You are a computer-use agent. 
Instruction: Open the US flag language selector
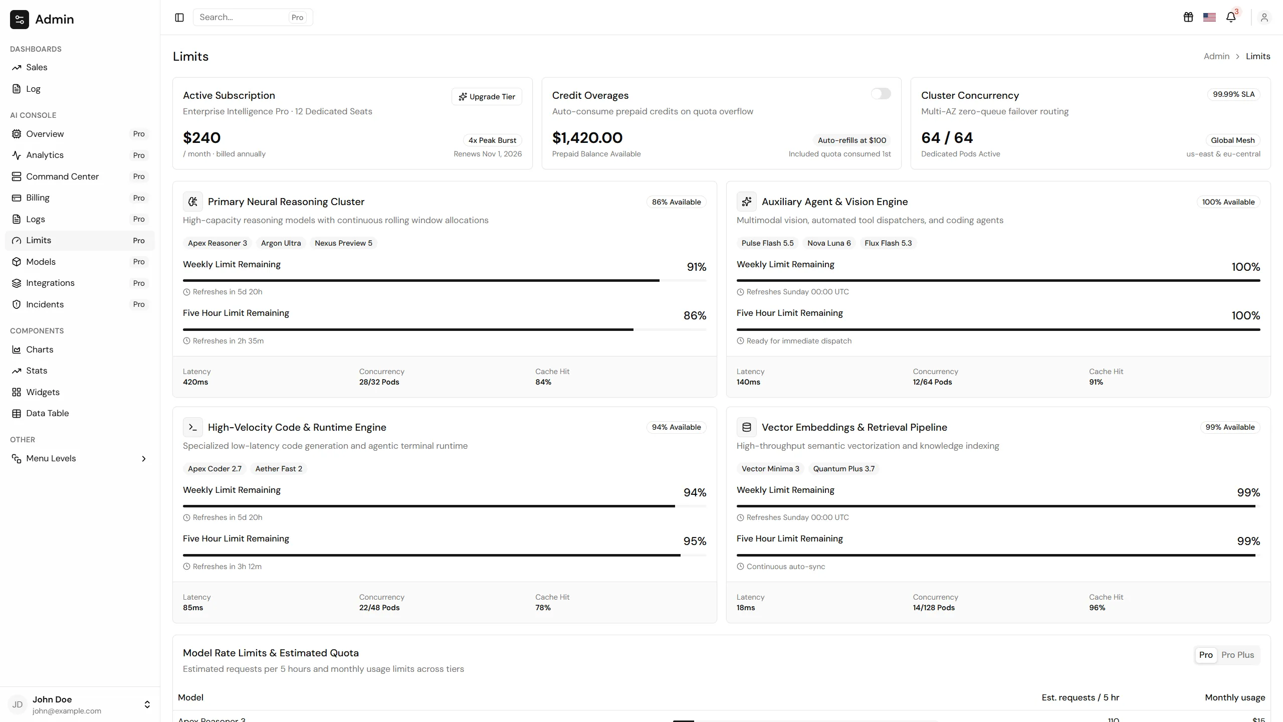pos(1209,18)
